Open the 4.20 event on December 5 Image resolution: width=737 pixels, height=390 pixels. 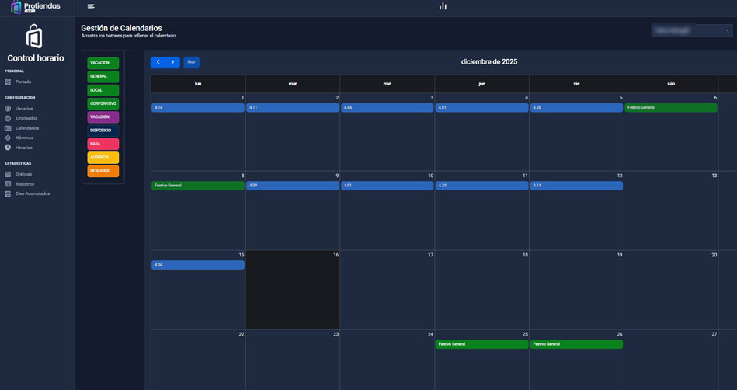577,108
